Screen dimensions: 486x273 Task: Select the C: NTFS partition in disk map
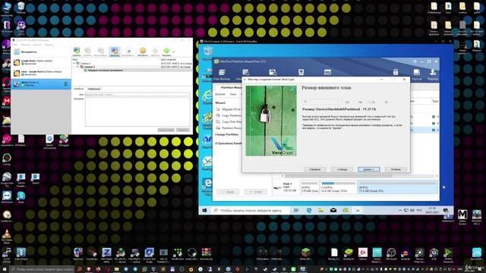(339, 187)
